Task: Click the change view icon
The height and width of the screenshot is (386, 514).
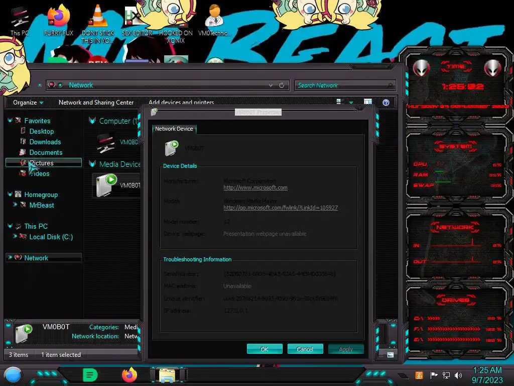Action: (340, 102)
